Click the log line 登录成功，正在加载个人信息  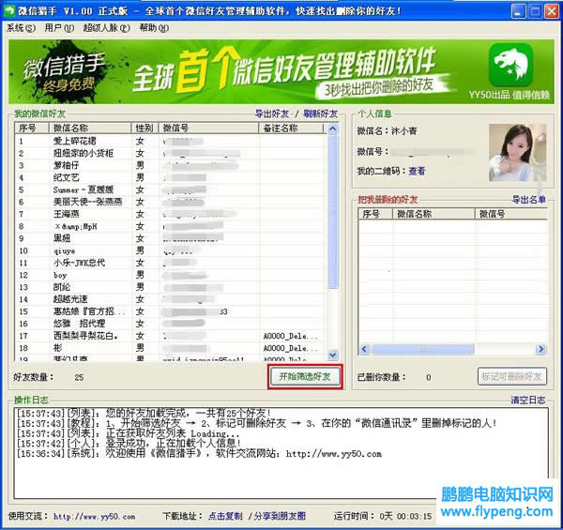129,443
